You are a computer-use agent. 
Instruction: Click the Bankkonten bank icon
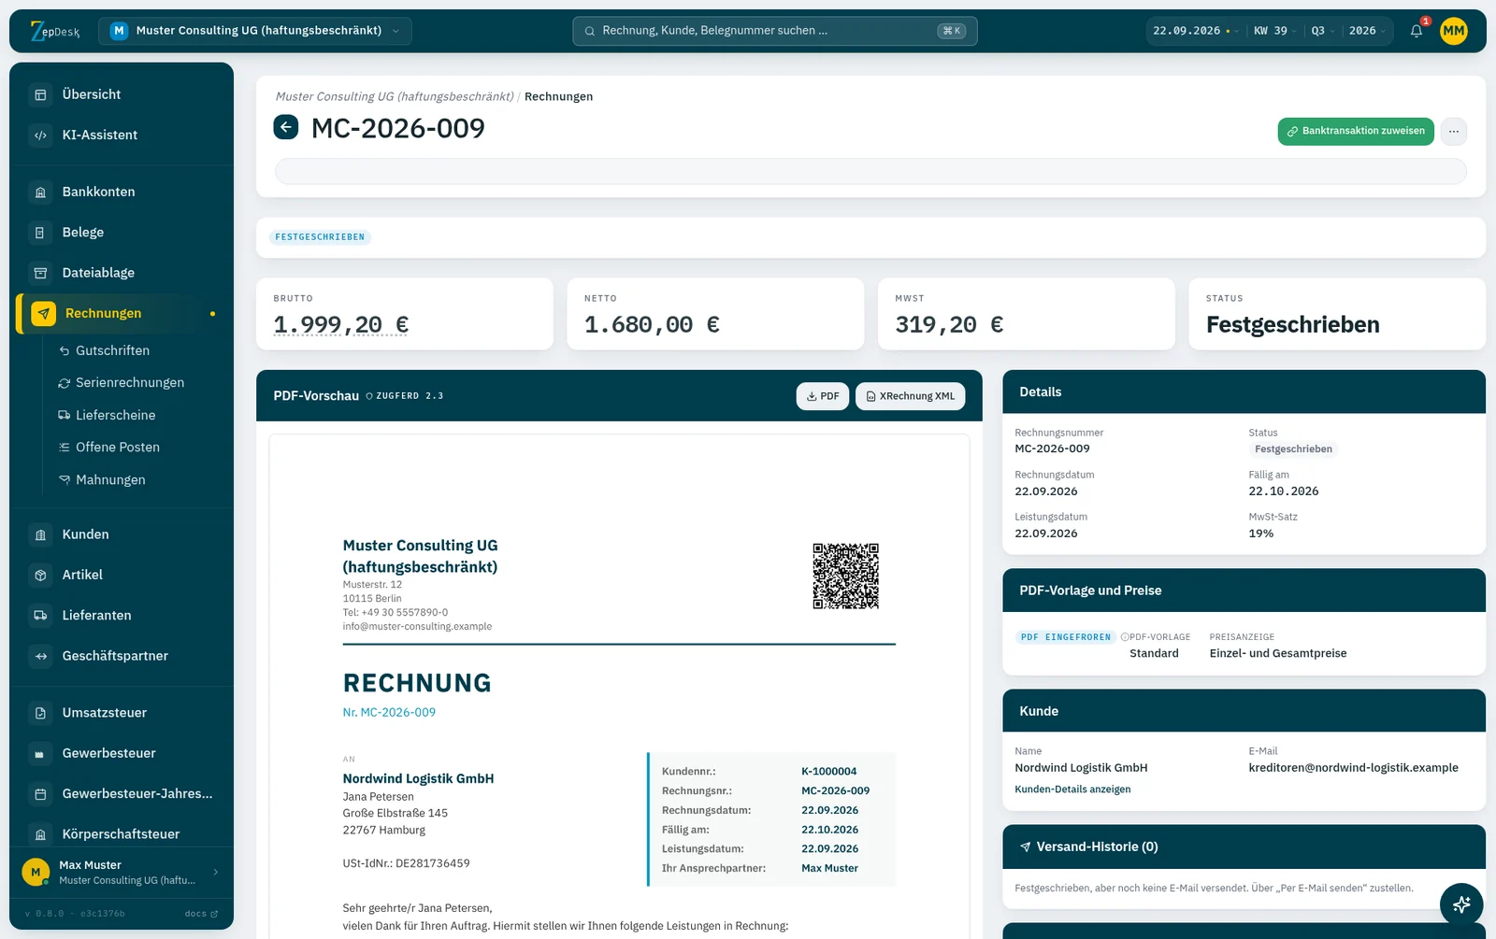pos(40,192)
